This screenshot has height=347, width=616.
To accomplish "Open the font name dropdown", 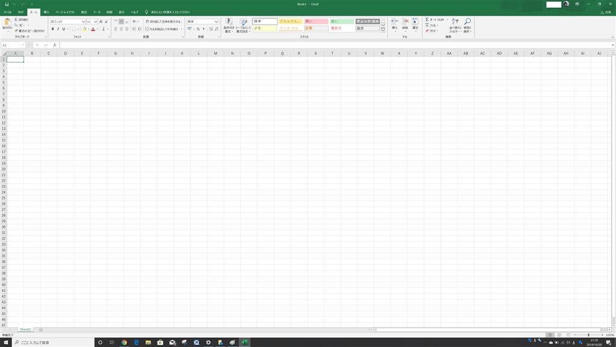I will 83,22.
